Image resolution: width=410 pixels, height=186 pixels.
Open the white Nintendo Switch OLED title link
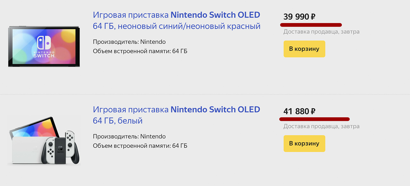(176, 115)
